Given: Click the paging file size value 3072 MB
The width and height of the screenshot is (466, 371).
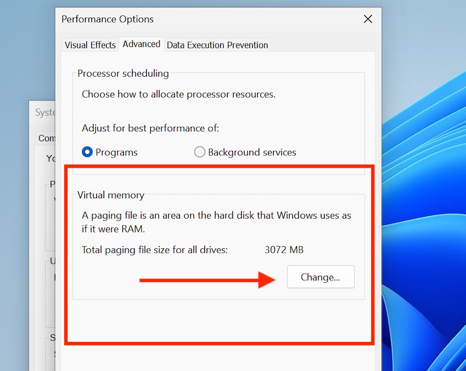Looking at the screenshot, I should 283,249.
